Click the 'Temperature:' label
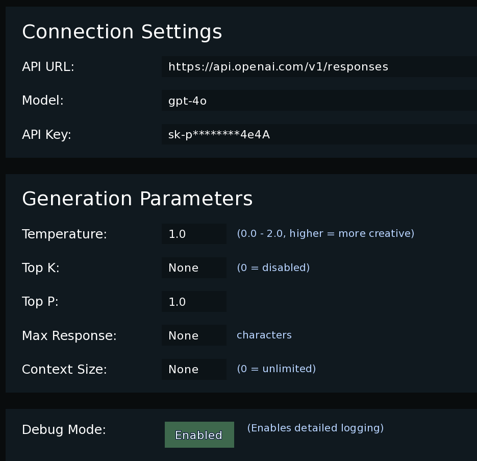Image resolution: width=477 pixels, height=461 pixels. tap(64, 234)
